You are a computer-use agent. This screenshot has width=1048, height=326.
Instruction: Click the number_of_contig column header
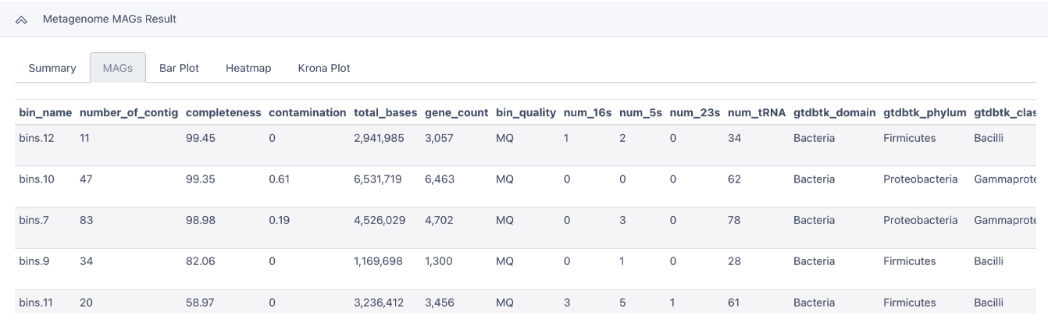(128, 113)
